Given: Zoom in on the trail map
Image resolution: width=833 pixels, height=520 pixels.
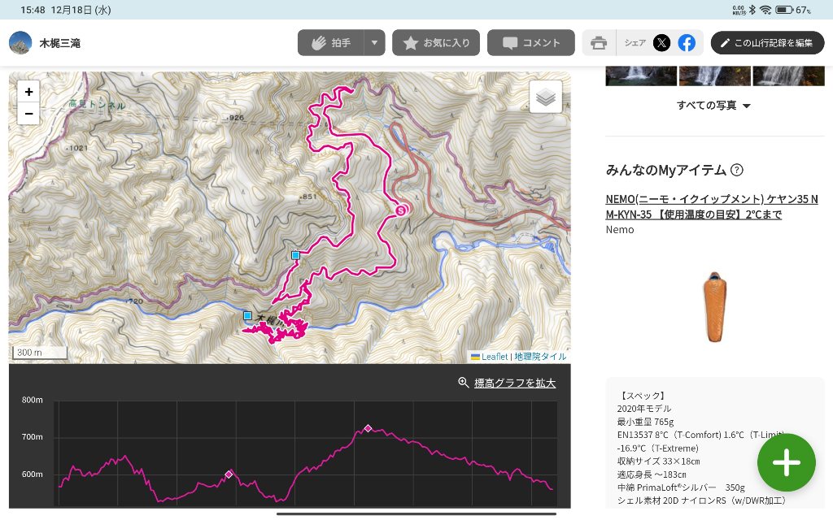Looking at the screenshot, I should [28, 92].
